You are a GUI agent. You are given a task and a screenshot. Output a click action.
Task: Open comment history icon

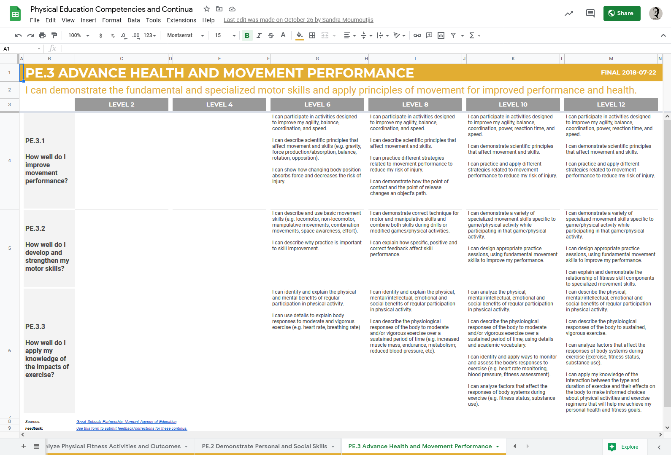(x=590, y=13)
